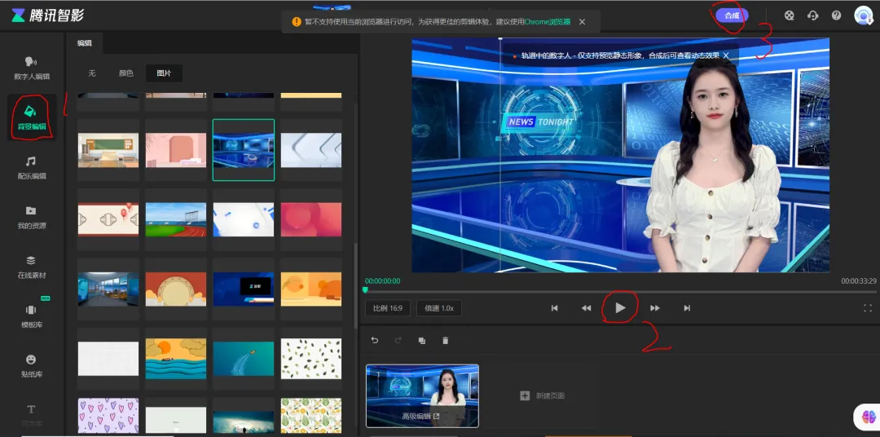Open 在线素材 library
This screenshot has width=880, height=437.
[x=32, y=267]
